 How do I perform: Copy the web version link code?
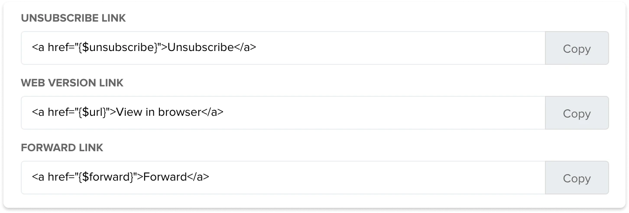click(577, 113)
